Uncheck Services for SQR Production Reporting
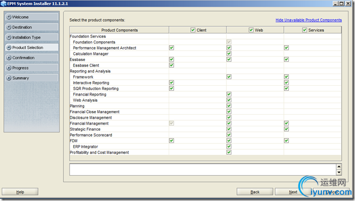The height and width of the screenshot is (201, 355). coord(287,88)
